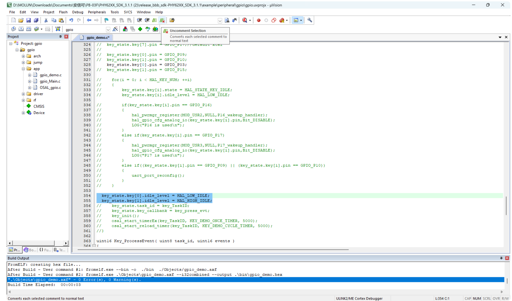Viewport: 512px width, 301px height.
Task: Open the Project menu
Action: pyautogui.click(x=49, y=12)
